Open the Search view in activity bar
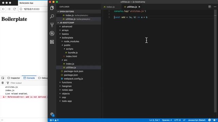This screenshot has height=122, width=218. [52, 16]
